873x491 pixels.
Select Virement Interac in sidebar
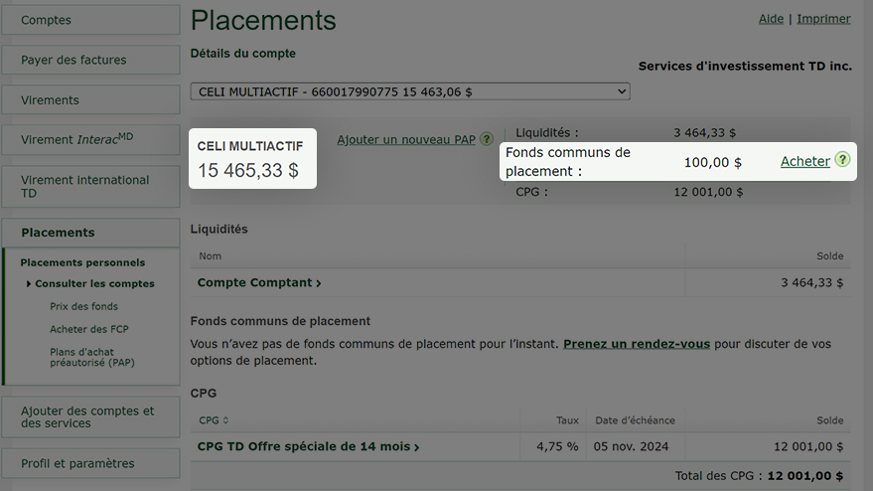click(x=90, y=139)
